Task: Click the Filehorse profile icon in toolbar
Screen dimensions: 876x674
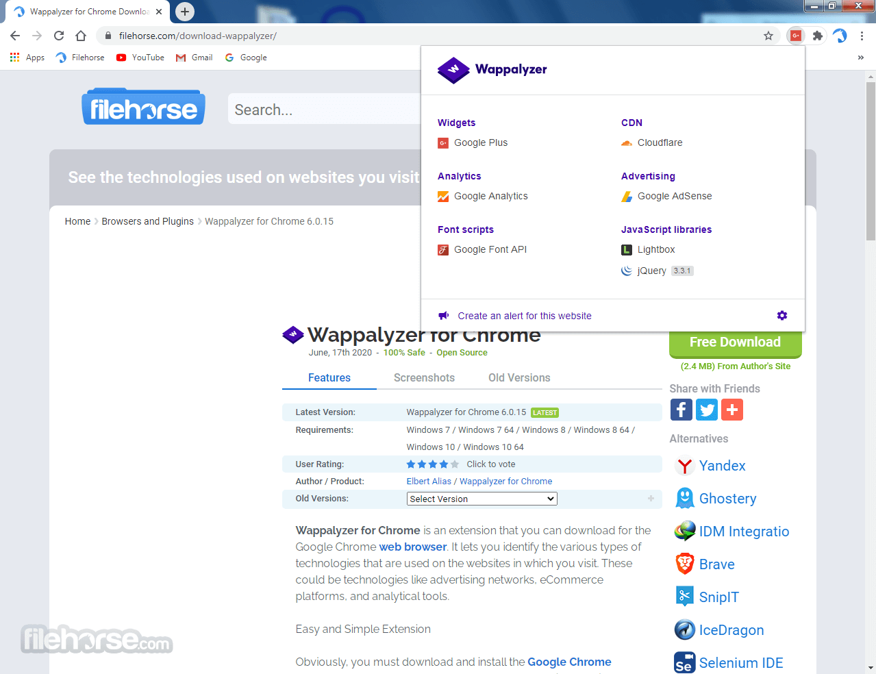Action: (x=840, y=36)
